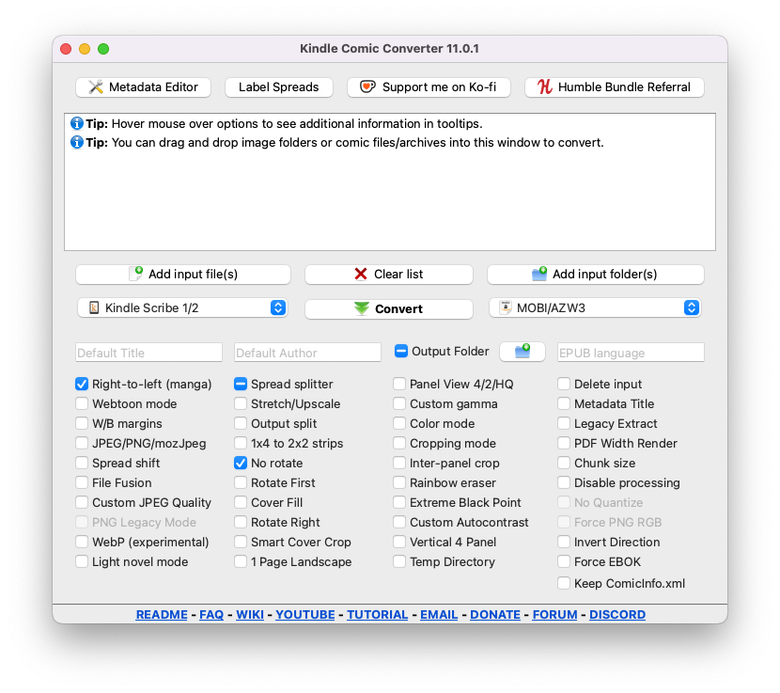Open the YOUTUBE link
The image size is (780, 693).
304,615
